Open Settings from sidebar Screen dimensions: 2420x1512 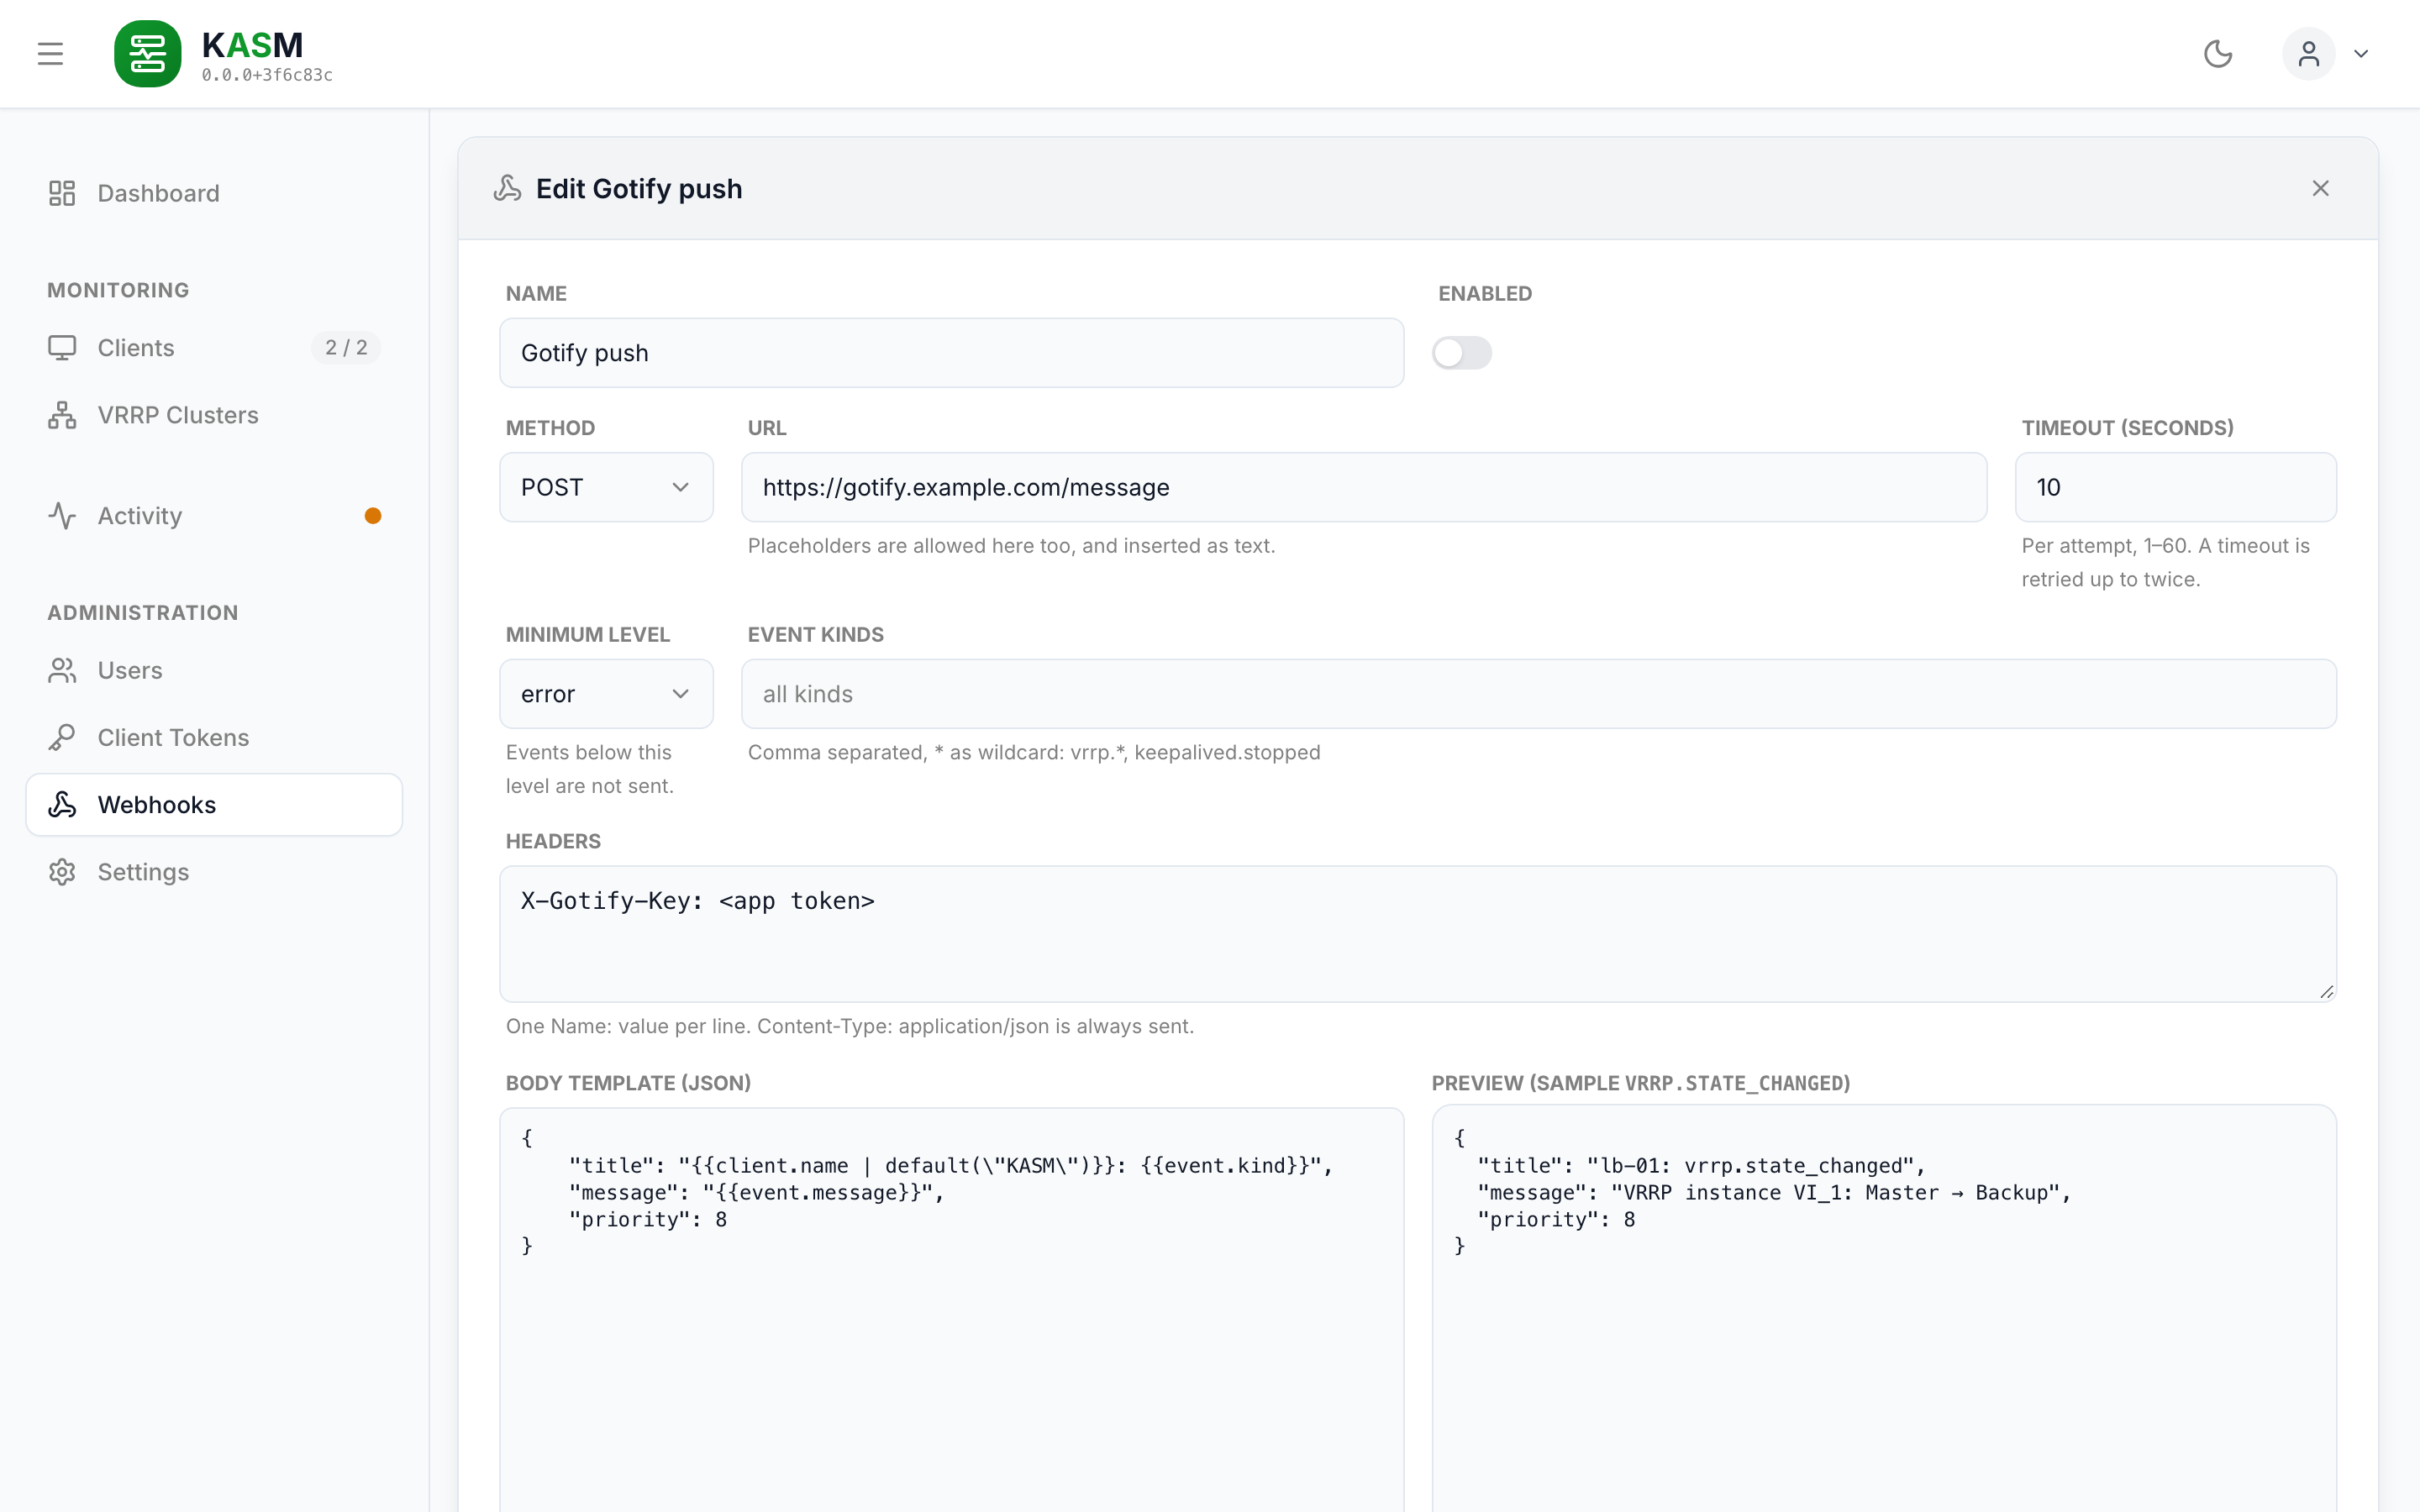point(214,872)
